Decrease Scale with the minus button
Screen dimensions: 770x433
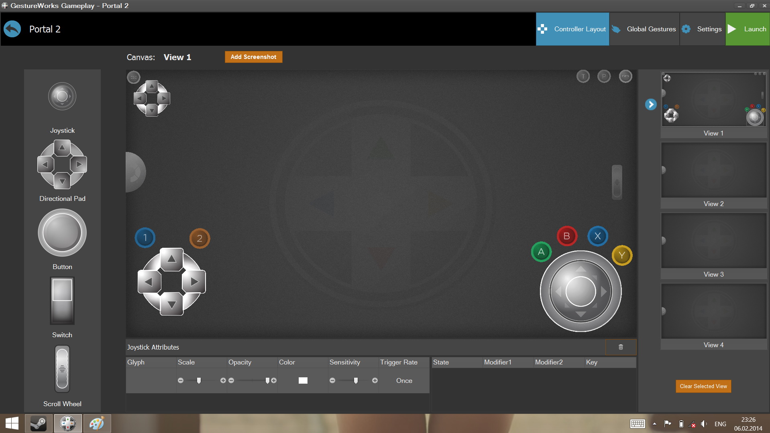[x=181, y=380]
